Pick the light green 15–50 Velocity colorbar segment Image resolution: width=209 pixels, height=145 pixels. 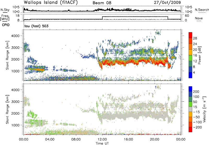[190, 104]
